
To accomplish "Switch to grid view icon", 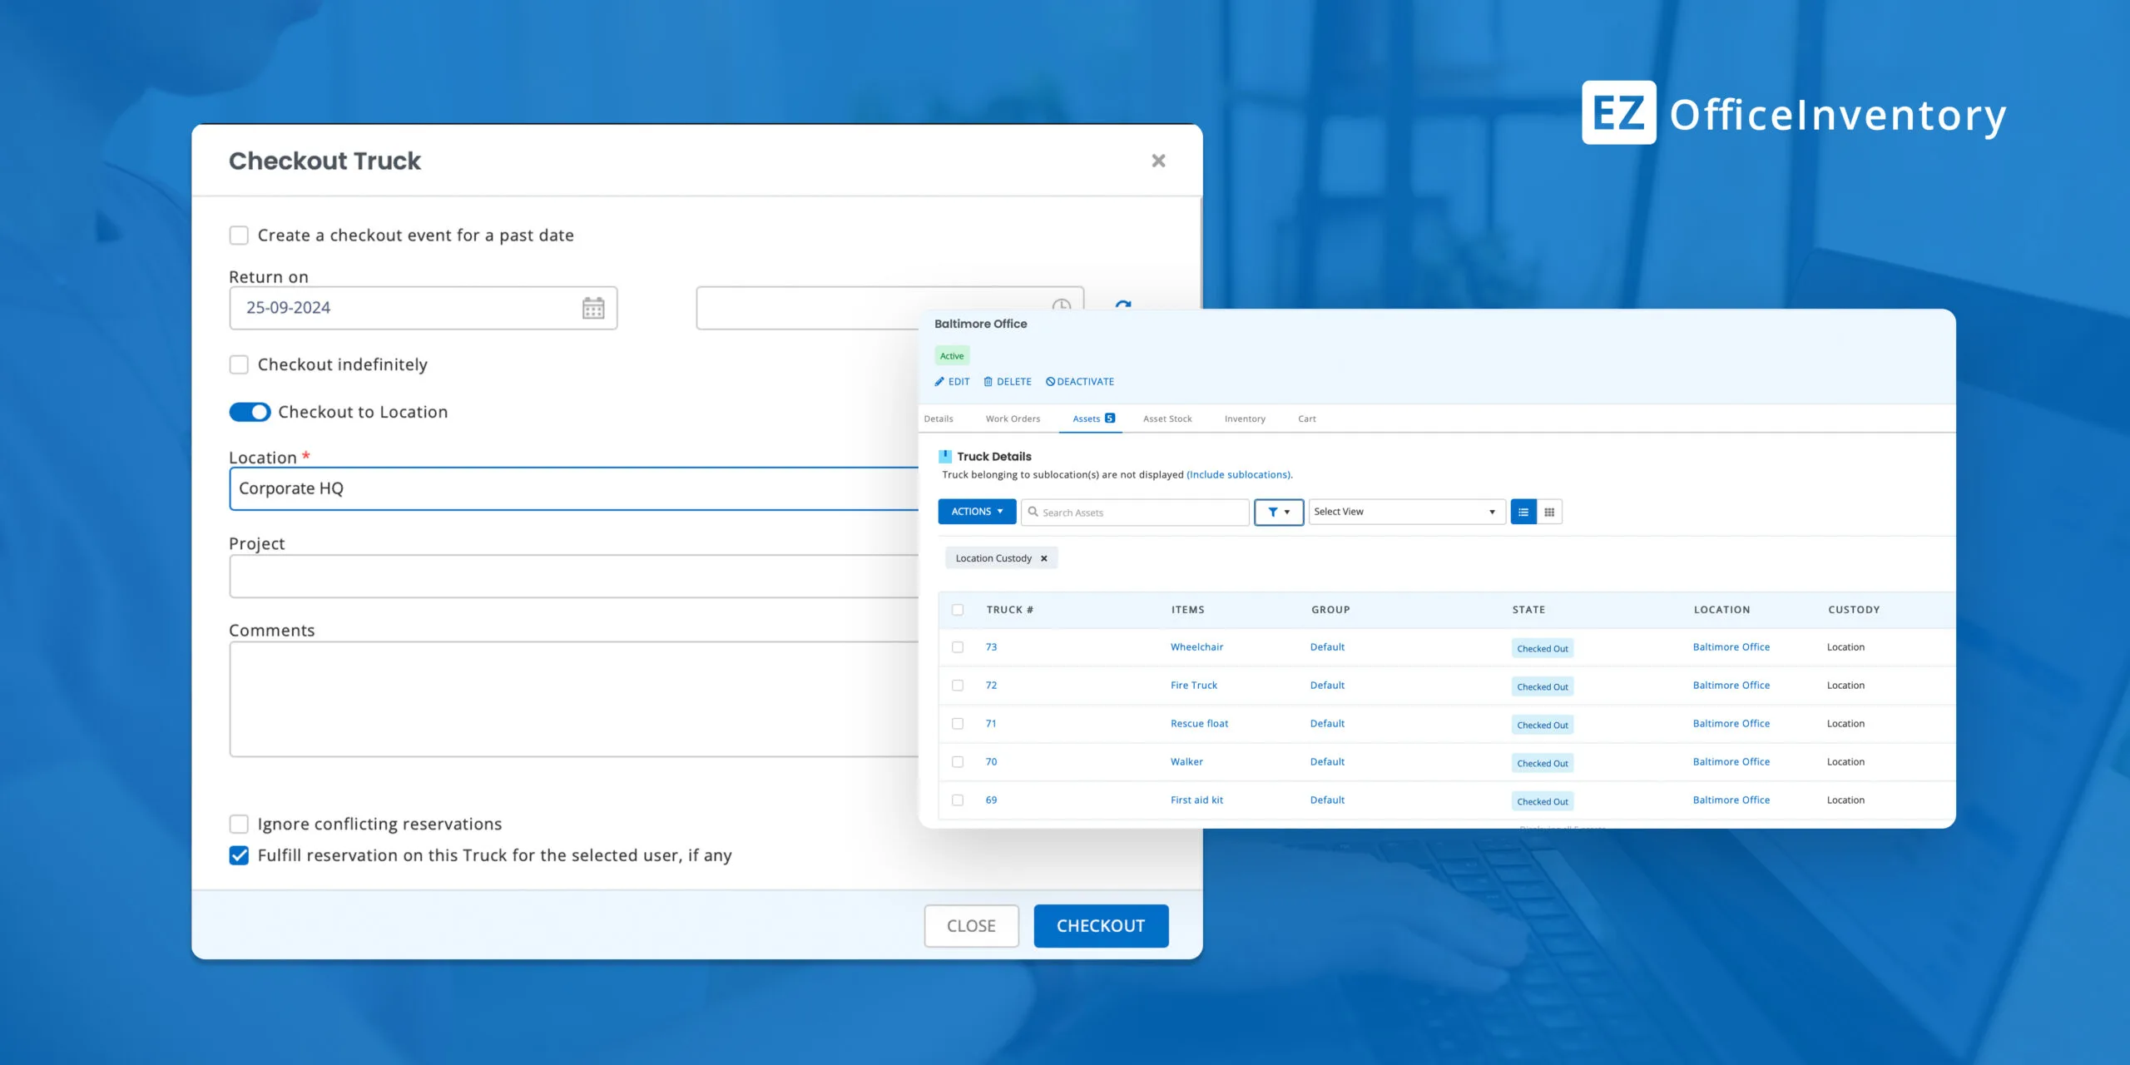I will [1549, 512].
